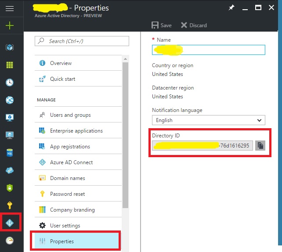Pin the Properties blade to dashboard
This screenshot has height=252, width=282.
(231, 7)
